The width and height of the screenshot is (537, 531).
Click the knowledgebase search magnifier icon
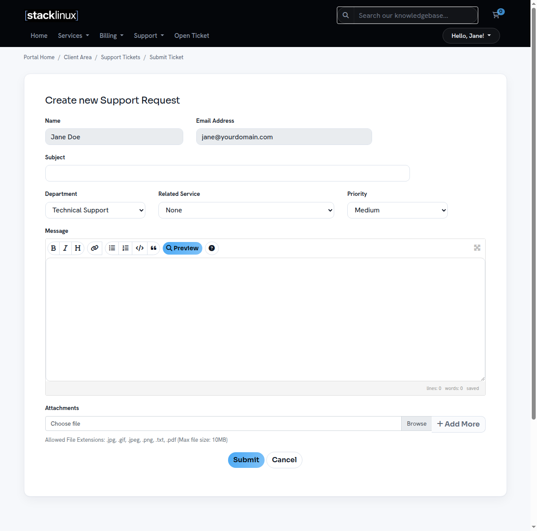pyautogui.click(x=346, y=15)
